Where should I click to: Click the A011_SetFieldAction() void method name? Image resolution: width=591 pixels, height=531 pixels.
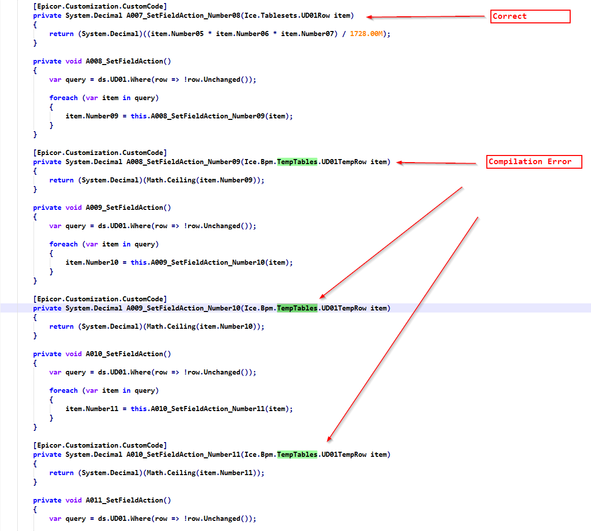tap(128, 499)
